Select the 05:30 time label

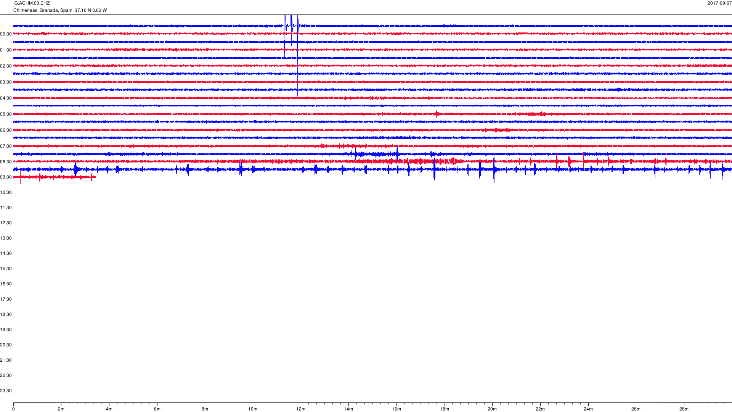[x=6, y=114]
